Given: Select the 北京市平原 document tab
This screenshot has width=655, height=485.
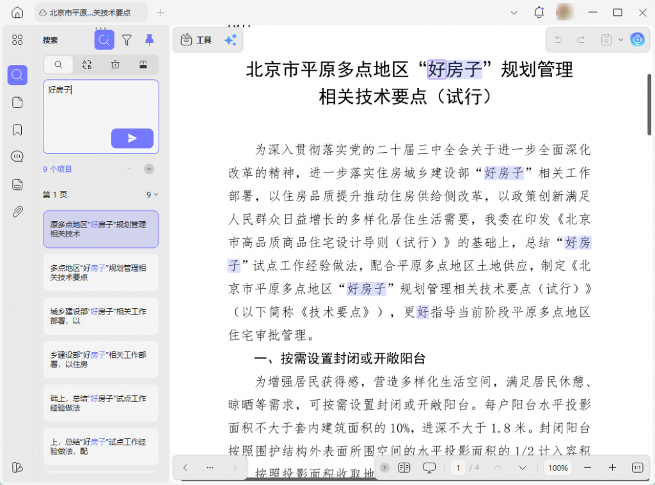Looking at the screenshot, I should [90, 12].
